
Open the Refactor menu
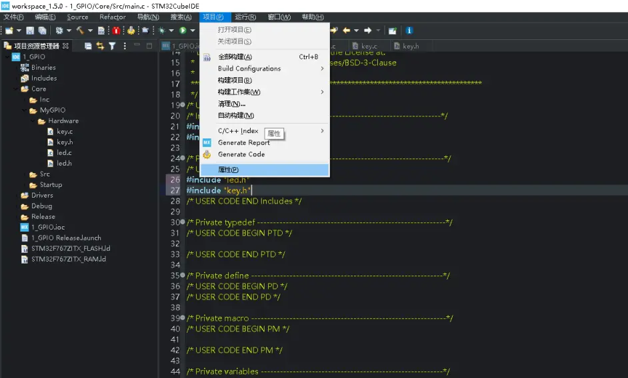pyautogui.click(x=113, y=17)
